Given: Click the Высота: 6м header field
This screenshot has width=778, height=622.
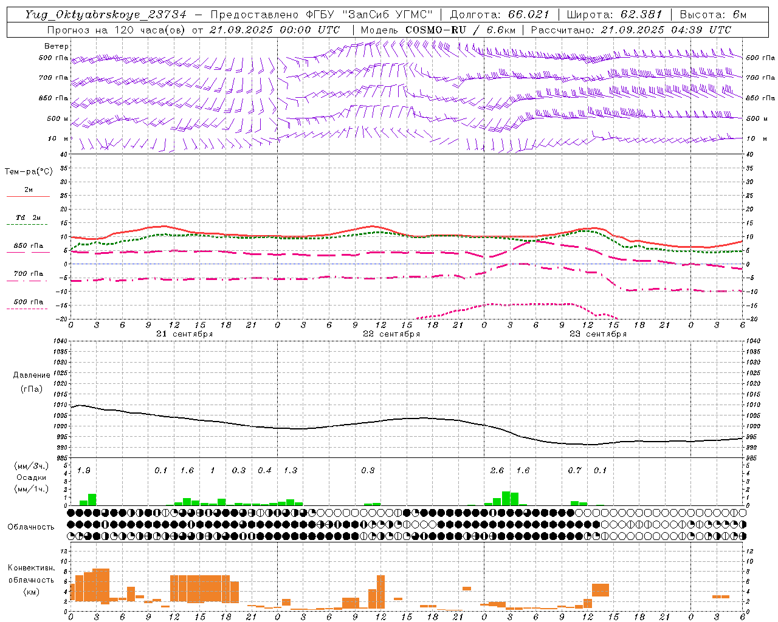Looking at the screenshot, I should coord(713,15).
